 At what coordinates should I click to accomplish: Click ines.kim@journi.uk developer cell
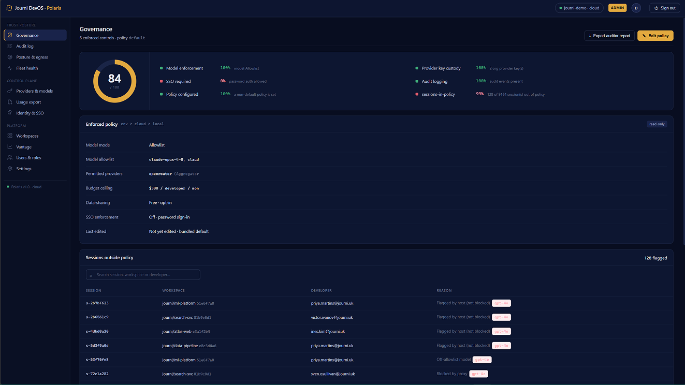pyautogui.click(x=328, y=331)
